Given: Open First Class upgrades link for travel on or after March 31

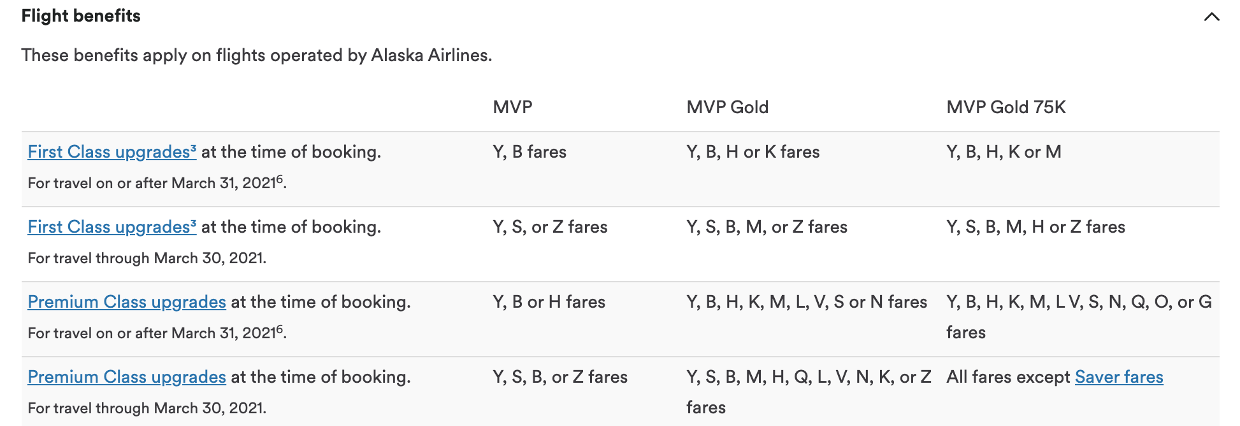Looking at the screenshot, I should (112, 152).
